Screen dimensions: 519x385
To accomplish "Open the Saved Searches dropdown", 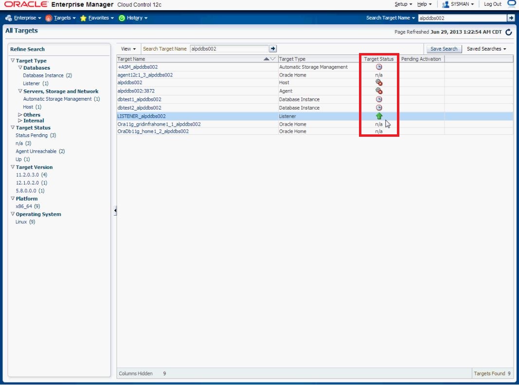I will pos(487,49).
